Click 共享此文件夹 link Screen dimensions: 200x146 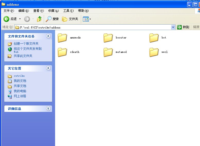(23, 56)
